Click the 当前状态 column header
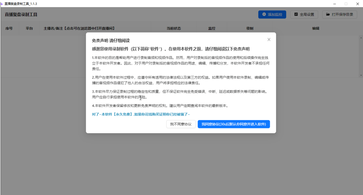This screenshot has width=363, height=195. (x=174, y=29)
